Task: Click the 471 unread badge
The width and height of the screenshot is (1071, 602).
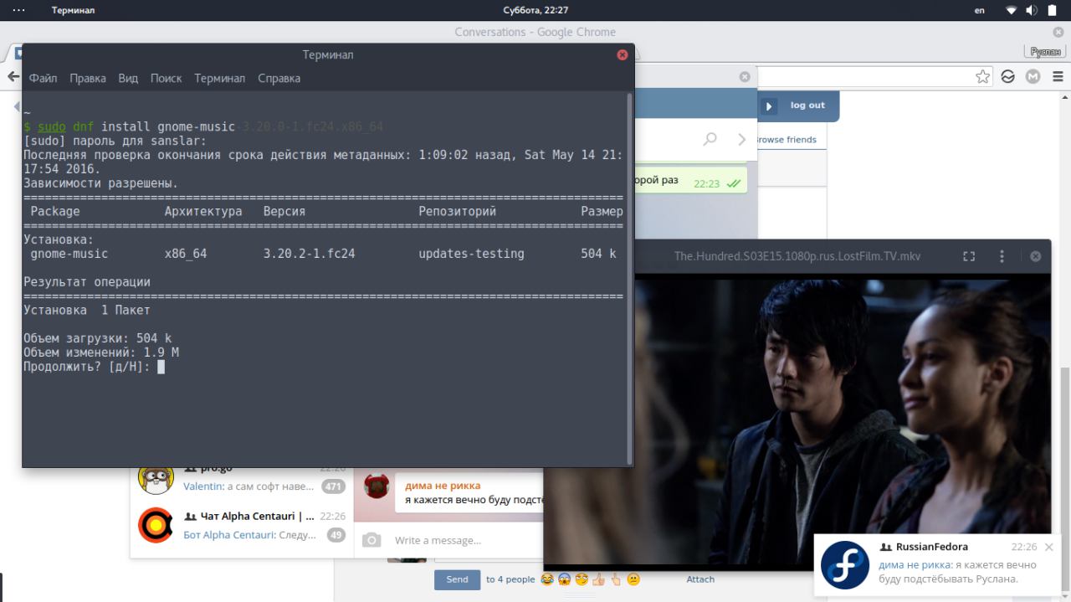Action: click(x=334, y=486)
